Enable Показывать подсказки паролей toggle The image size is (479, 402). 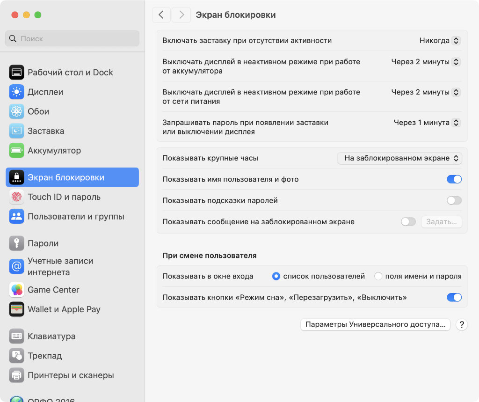[454, 200]
